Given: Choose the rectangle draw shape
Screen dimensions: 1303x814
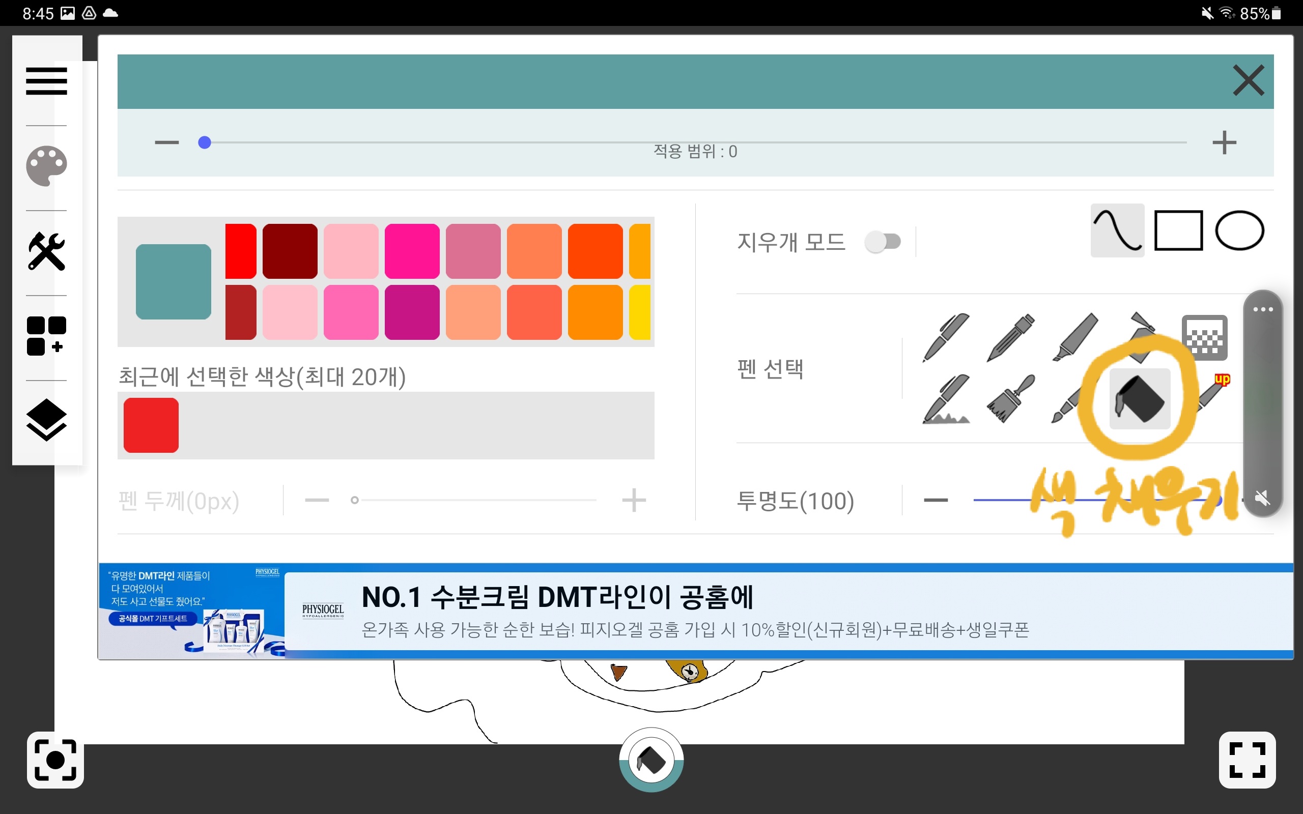Looking at the screenshot, I should [1178, 230].
